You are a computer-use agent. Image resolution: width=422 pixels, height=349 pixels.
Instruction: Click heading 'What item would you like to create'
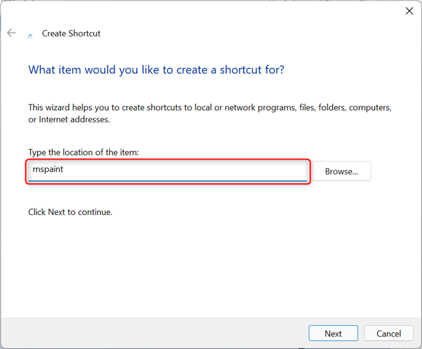click(x=156, y=70)
